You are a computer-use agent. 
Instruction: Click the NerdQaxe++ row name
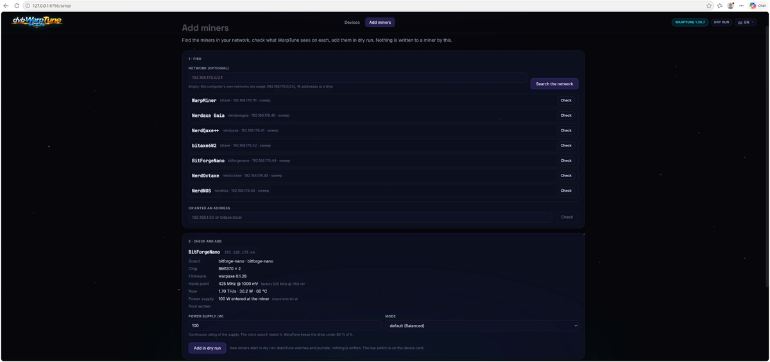click(205, 130)
